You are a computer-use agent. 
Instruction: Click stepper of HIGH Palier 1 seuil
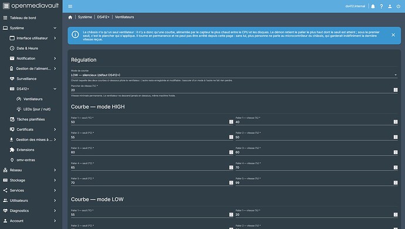point(231,122)
